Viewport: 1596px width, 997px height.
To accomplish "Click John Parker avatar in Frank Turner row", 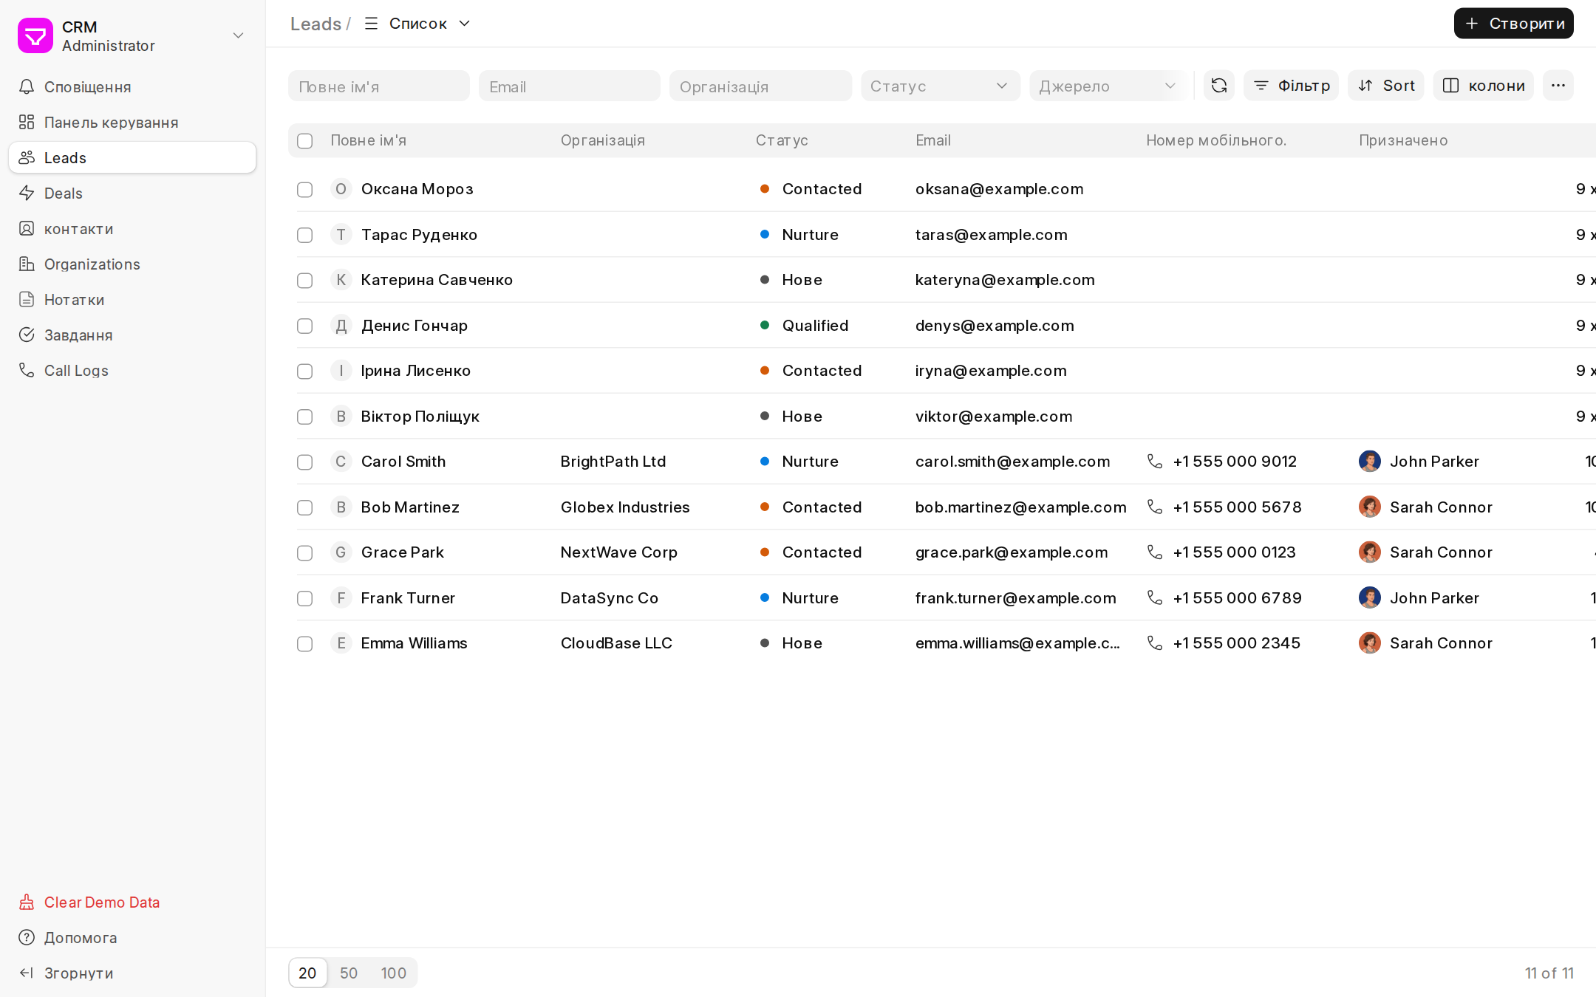I will click(1370, 598).
